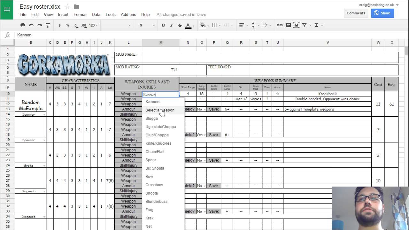Viewport: 409px width, 230px height.
Task: Format as currency with dollar sign
Action: (59, 25)
